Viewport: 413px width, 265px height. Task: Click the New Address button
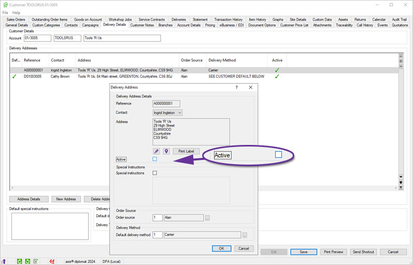pyautogui.click(x=66, y=199)
